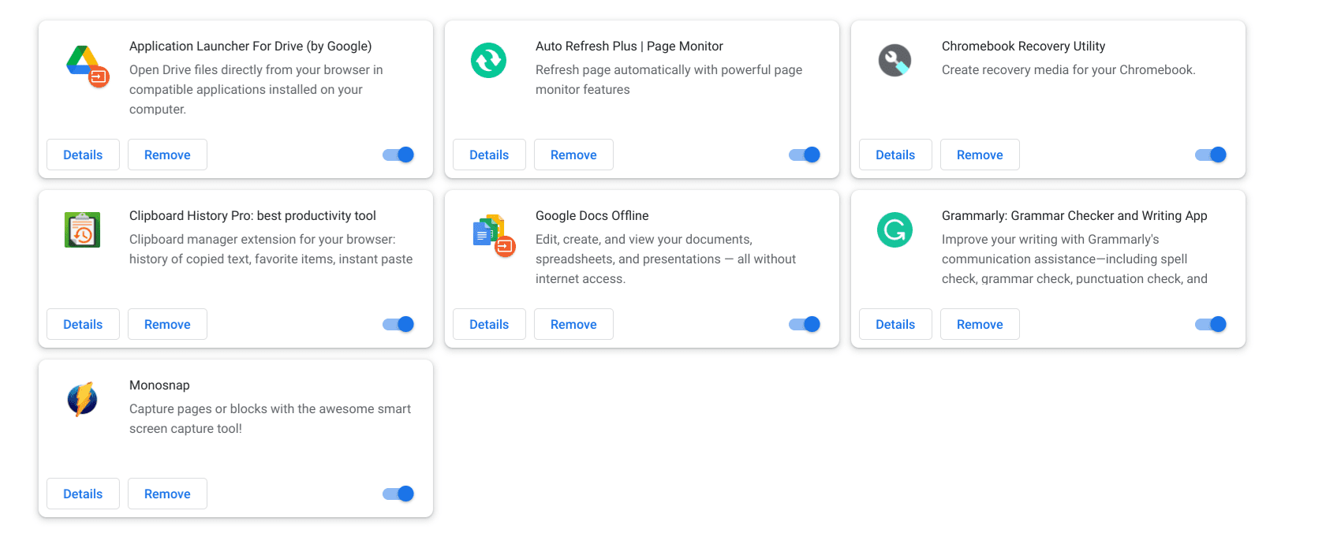Remove Google Docs Offline extension
Screen dimensions: 1326x533
[x=573, y=324]
